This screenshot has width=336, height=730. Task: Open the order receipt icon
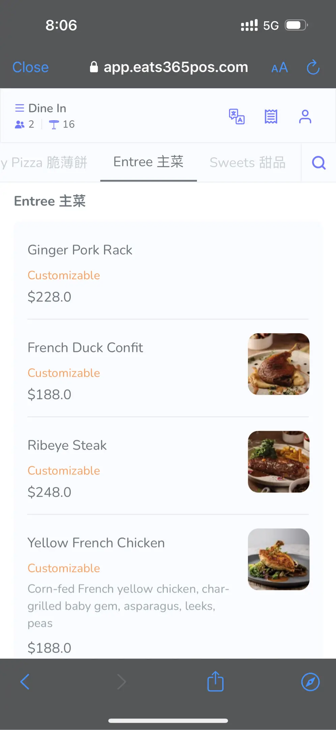271,117
